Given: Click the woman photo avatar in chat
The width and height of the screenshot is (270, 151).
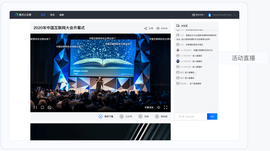Looking at the screenshot, I should tap(178, 50).
